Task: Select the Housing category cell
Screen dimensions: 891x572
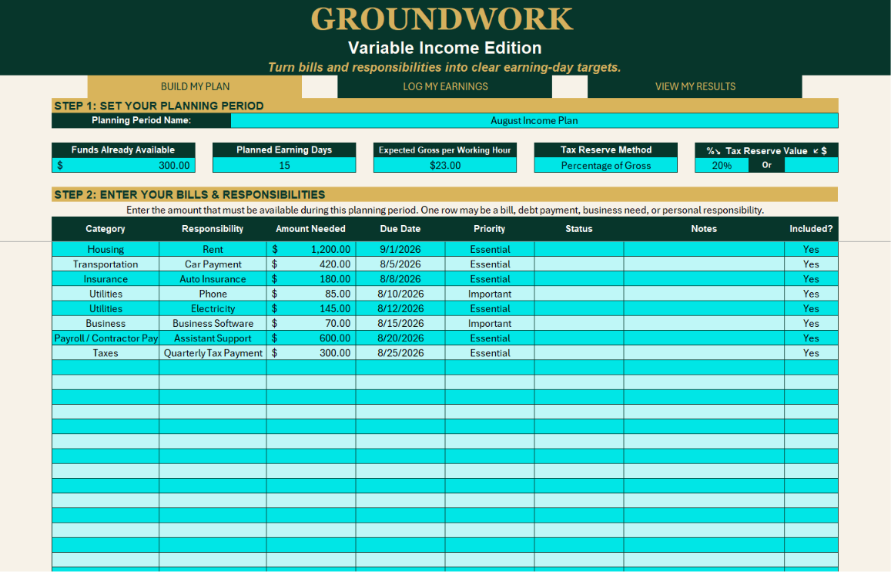Action: [x=106, y=249]
